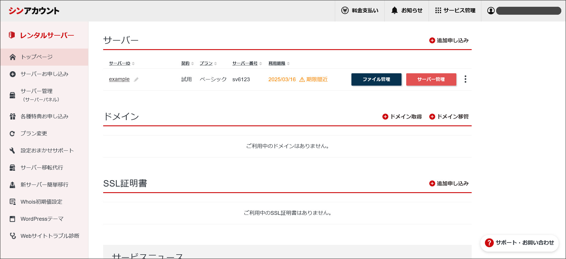Click plus icon of server 追加申し込み
Screen dimensions: 566x259
point(432,41)
